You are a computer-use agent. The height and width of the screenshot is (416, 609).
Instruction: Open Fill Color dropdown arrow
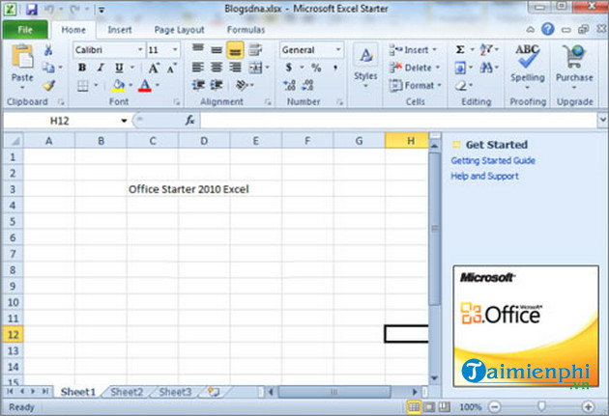[x=130, y=85]
